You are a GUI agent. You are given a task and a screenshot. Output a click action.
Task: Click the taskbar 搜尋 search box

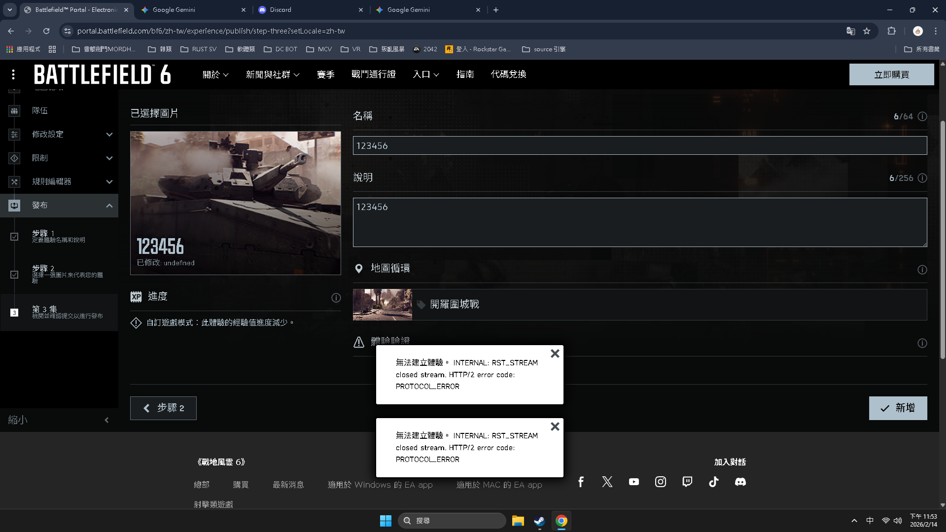(x=452, y=521)
